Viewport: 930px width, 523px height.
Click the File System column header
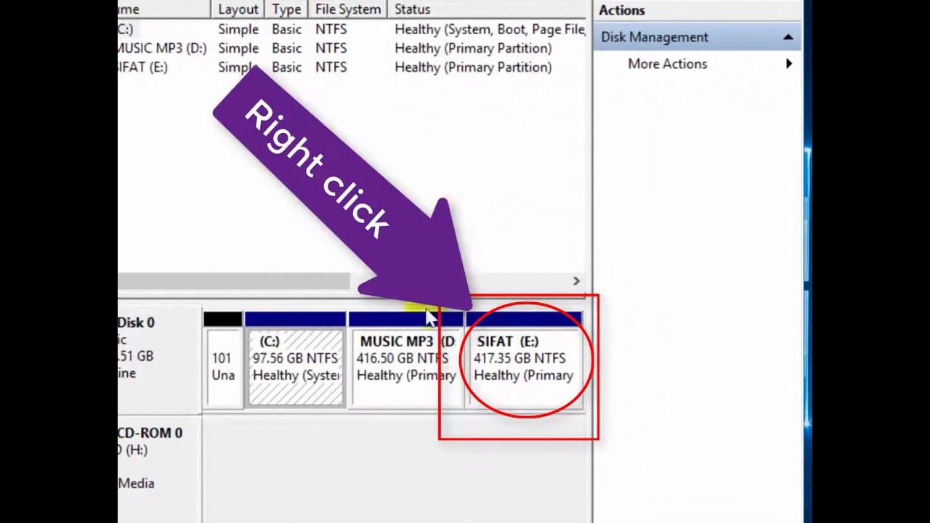click(348, 9)
